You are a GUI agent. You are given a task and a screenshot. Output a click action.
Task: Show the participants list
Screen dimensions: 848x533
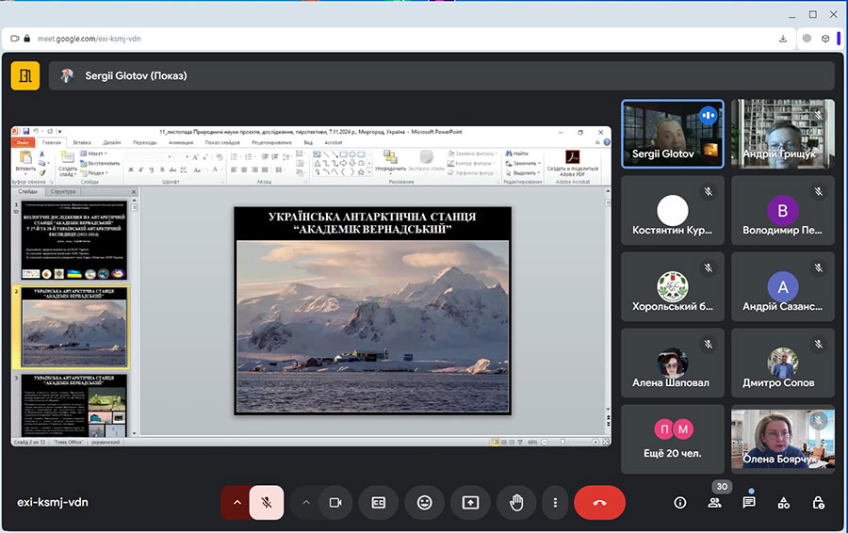point(714,503)
